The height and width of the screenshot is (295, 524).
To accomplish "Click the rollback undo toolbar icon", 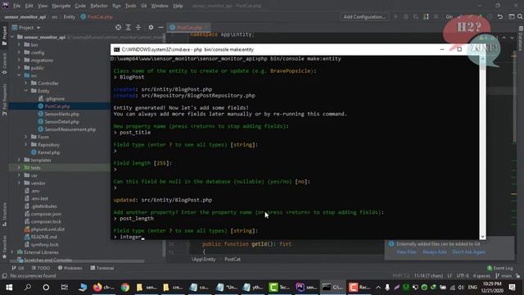I will click(x=500, y=16).
